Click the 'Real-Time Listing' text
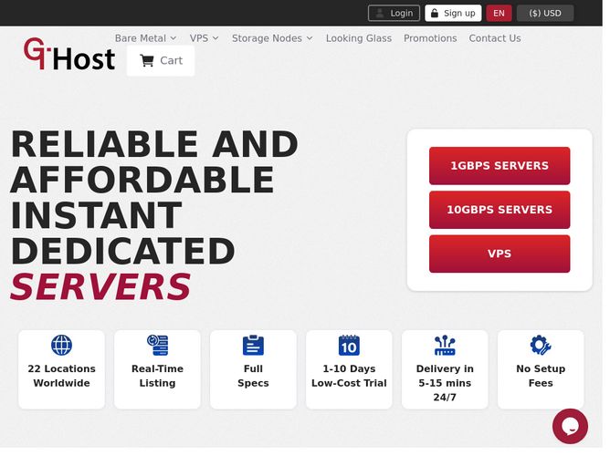Screen dimensions: 610x456 (x=158, y=376)
